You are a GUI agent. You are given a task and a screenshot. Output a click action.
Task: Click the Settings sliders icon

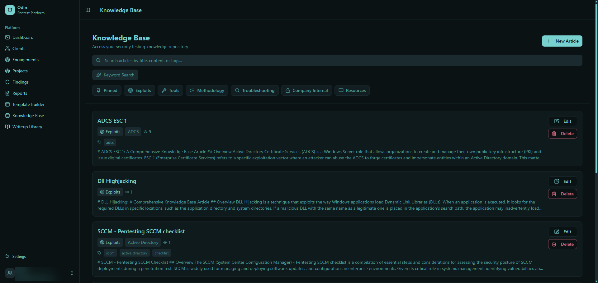[7, 256]
